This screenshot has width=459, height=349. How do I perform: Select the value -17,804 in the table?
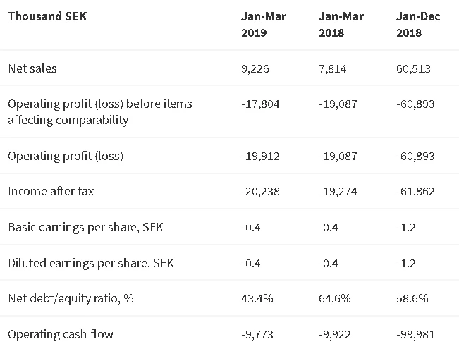pos(260,104)
